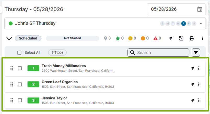Click address 1505 16th Street
The width and height of the screenshot is (210, 114).
pyautogui.click(x=78, y=103)
